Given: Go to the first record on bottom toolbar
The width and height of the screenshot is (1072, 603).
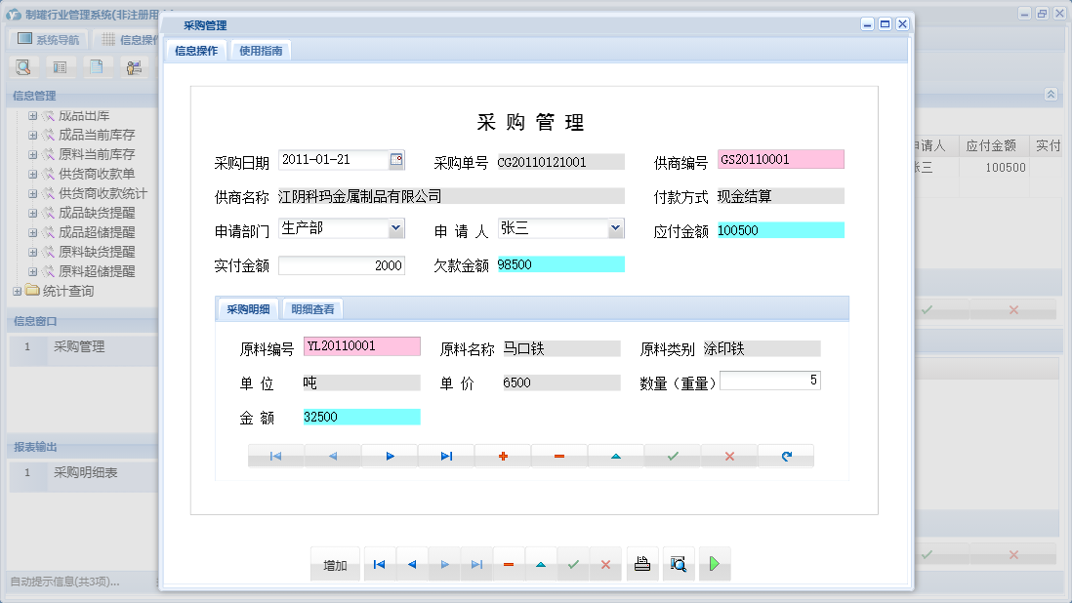Looking at the screenshot, I should (379, 563).
